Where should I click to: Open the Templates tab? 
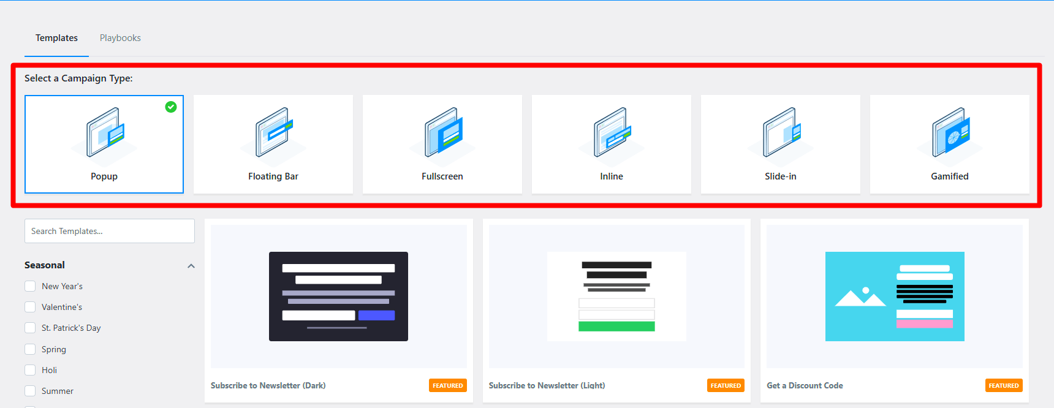pyautogui.click(x=56, y=38)
